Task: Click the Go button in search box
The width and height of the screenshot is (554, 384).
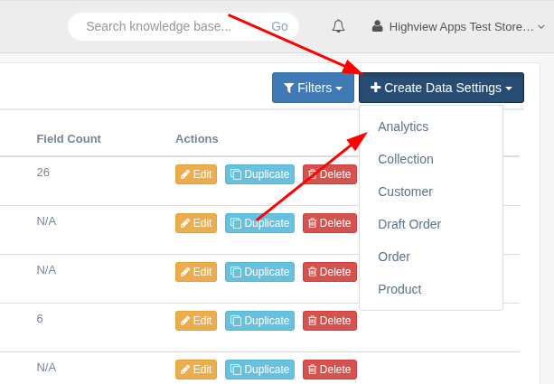Action: (x=279, y=26)
